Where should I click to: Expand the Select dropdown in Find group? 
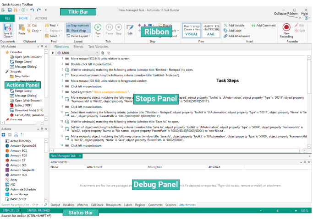coord(54,36)
